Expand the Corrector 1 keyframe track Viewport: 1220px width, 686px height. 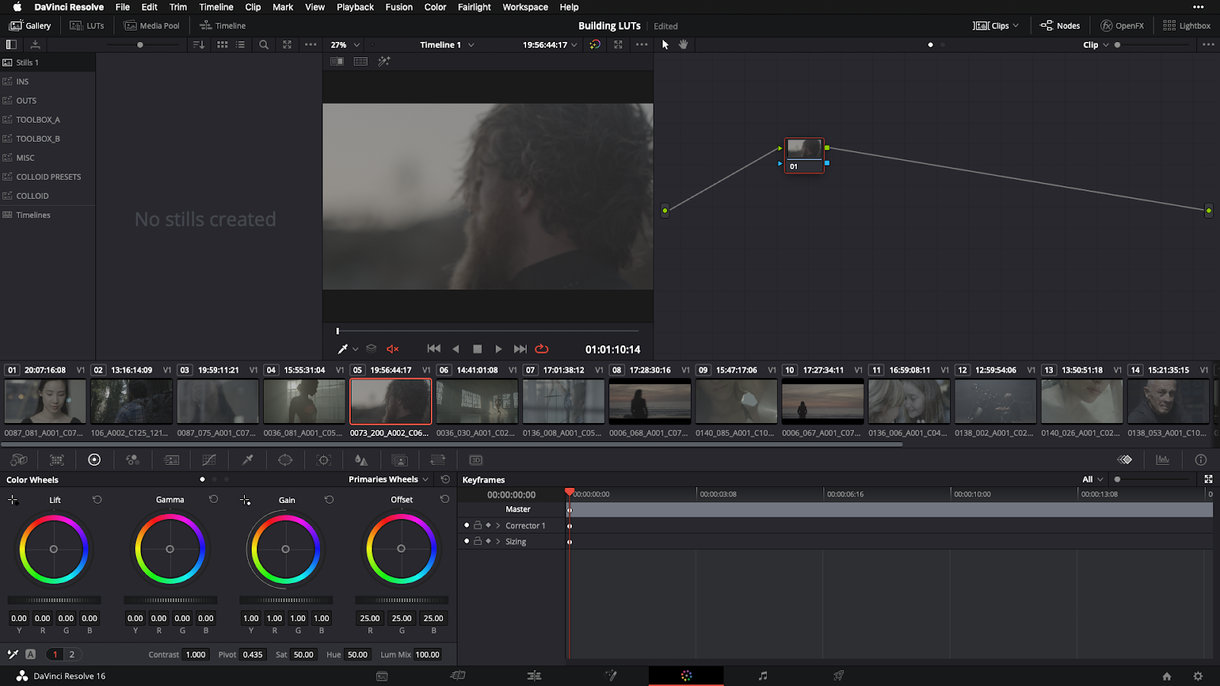(x=498, y=525)
